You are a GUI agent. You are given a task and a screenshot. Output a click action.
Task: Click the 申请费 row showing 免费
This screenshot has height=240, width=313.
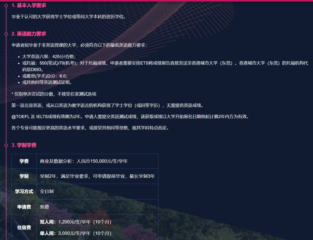coord(23,207)
